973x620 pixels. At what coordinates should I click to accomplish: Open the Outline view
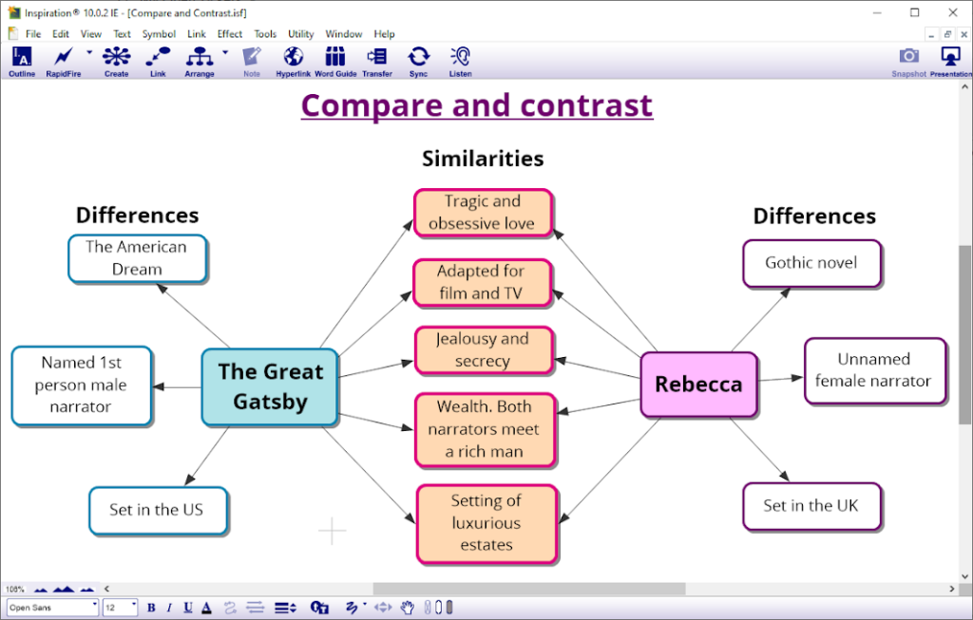[x=22, y=62]
